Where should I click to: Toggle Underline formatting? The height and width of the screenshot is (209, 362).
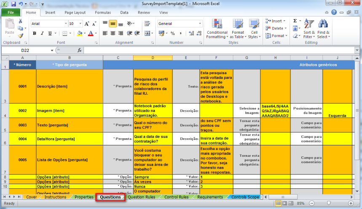coord(50,33)
